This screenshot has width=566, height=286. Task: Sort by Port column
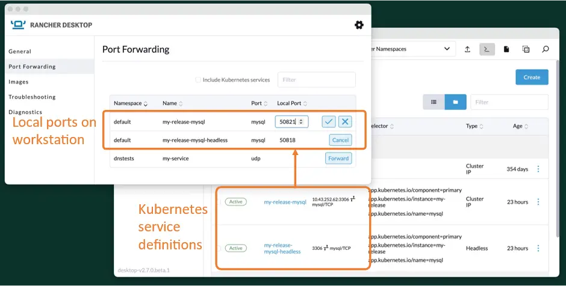[x=260, y=103]
